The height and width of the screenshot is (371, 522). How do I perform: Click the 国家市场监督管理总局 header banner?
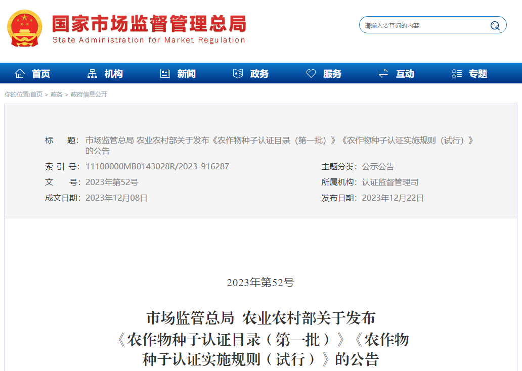click(147, 26)
